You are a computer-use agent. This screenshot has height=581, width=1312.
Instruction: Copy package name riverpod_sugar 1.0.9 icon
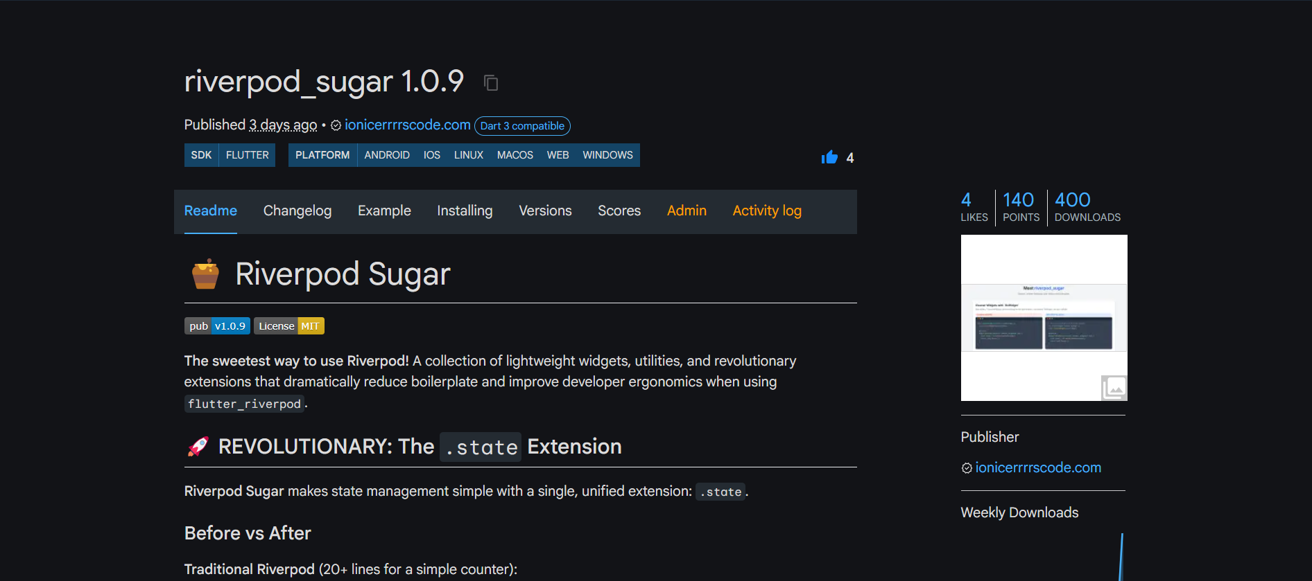tap(491, 83)
